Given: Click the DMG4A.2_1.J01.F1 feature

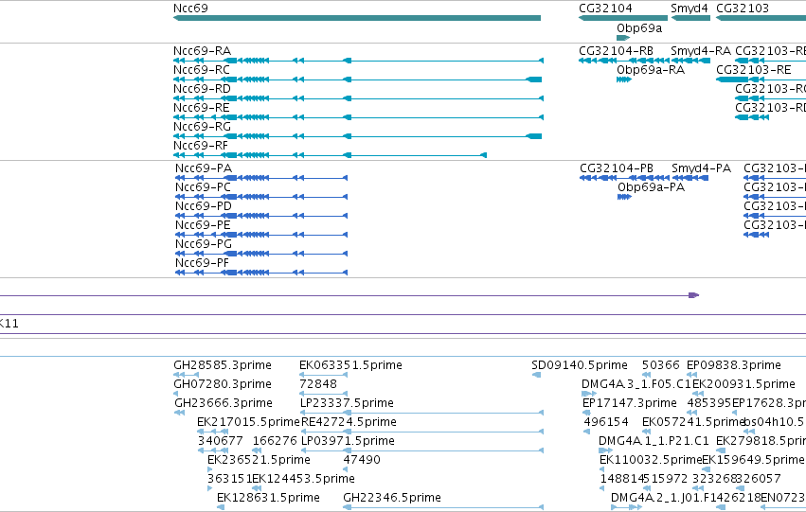Looking at the screenshot, I should click(627, 507).
